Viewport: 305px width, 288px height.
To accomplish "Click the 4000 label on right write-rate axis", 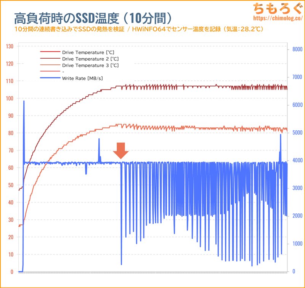I will point(298,160).
